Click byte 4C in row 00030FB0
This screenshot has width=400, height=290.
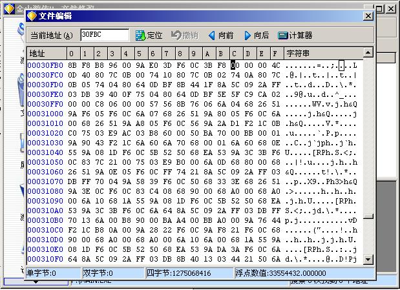276,65
